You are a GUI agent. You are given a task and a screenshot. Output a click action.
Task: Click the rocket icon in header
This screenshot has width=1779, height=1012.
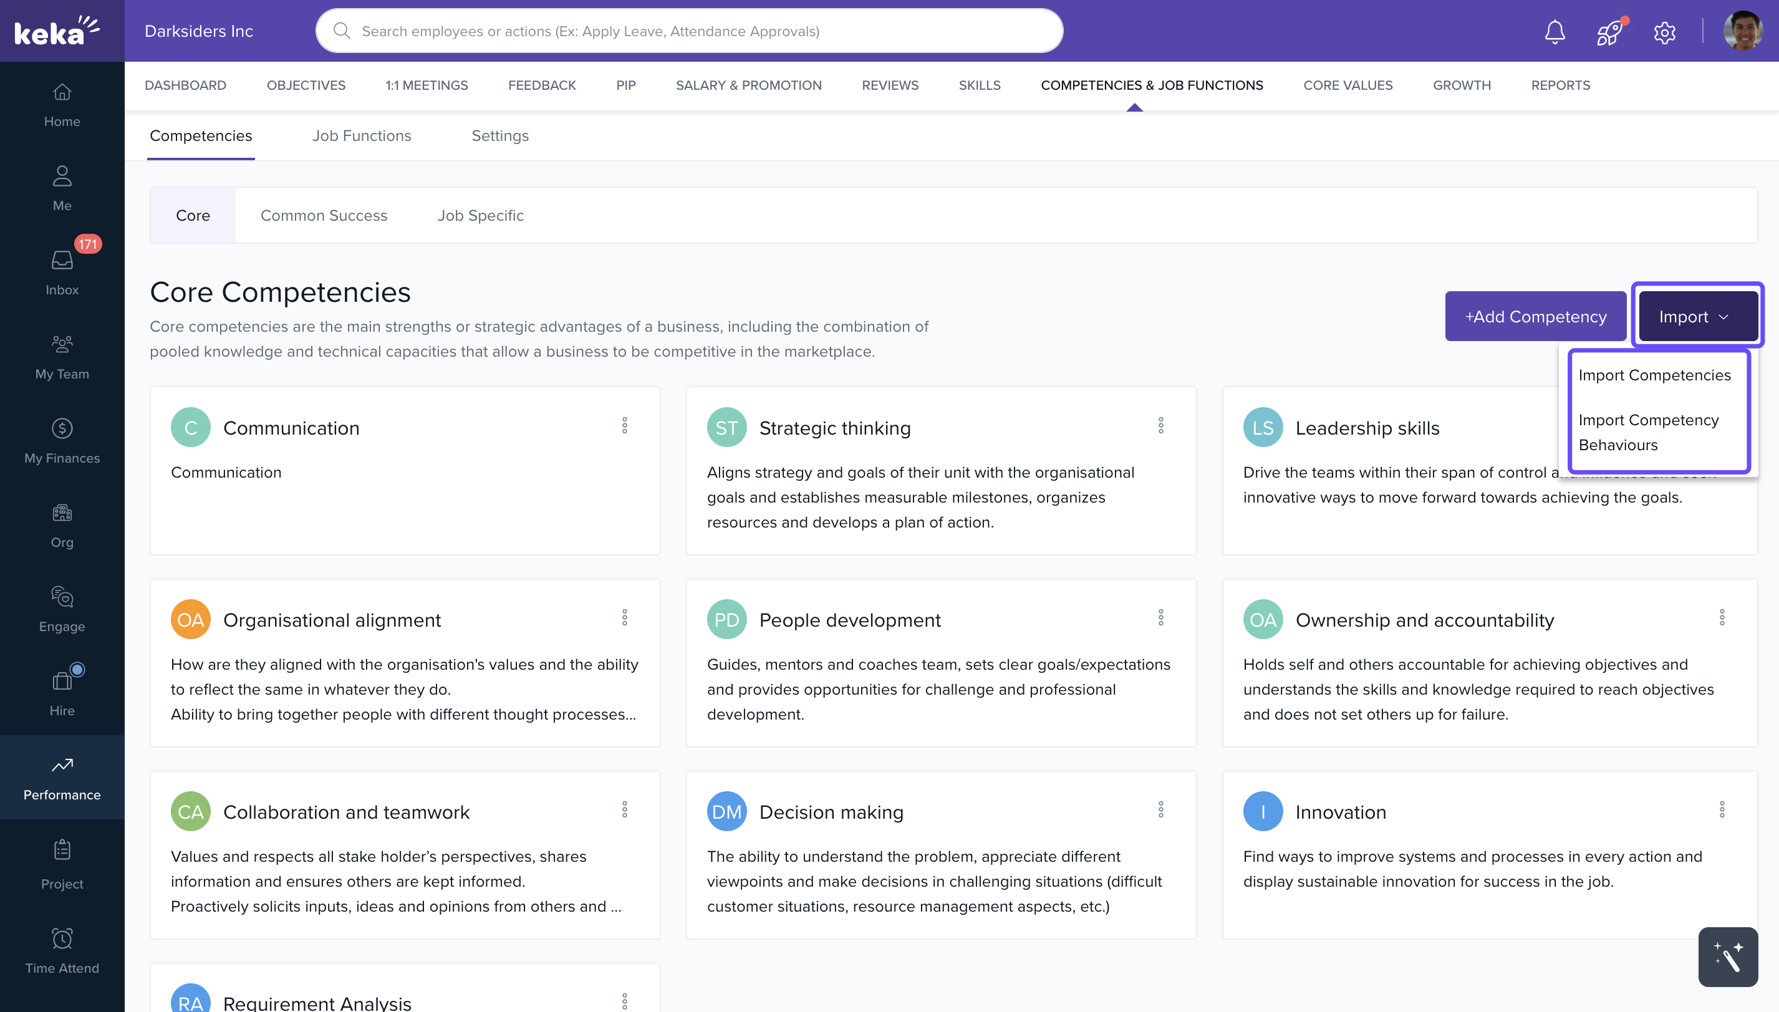pos(1609,32)
